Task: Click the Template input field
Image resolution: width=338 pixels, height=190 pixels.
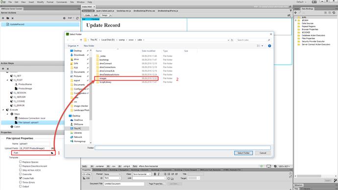Action: point(34,158)
